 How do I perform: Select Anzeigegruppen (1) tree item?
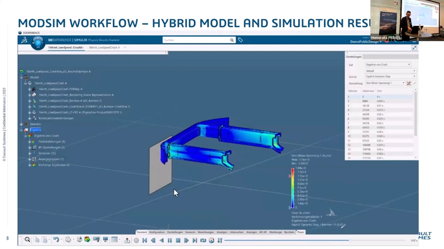(x=51, y=159)
